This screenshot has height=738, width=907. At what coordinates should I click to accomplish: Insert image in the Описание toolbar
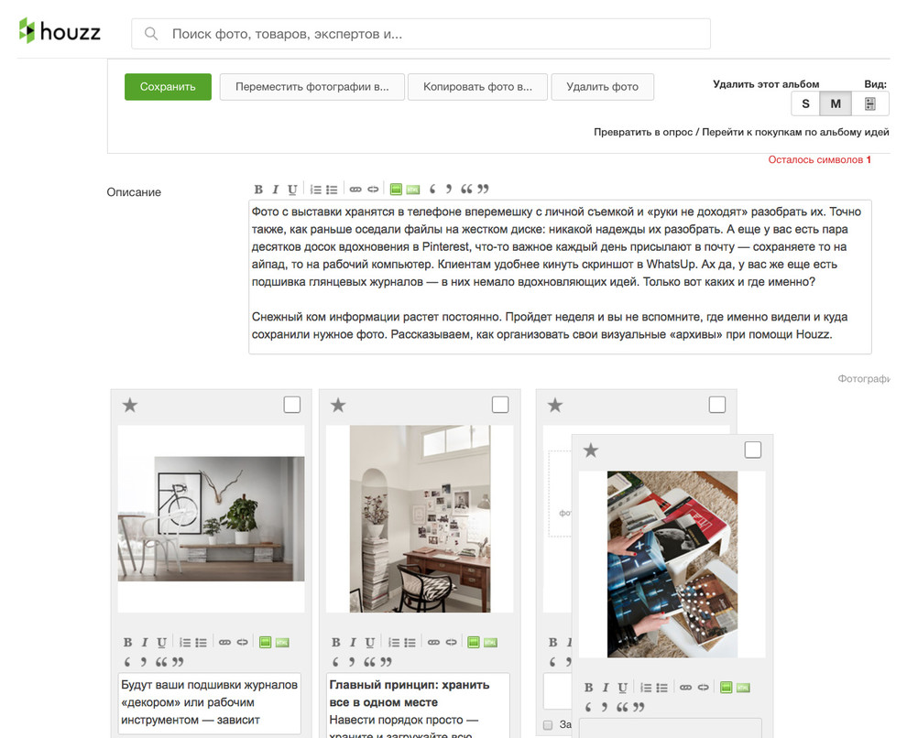pos(396,190)
